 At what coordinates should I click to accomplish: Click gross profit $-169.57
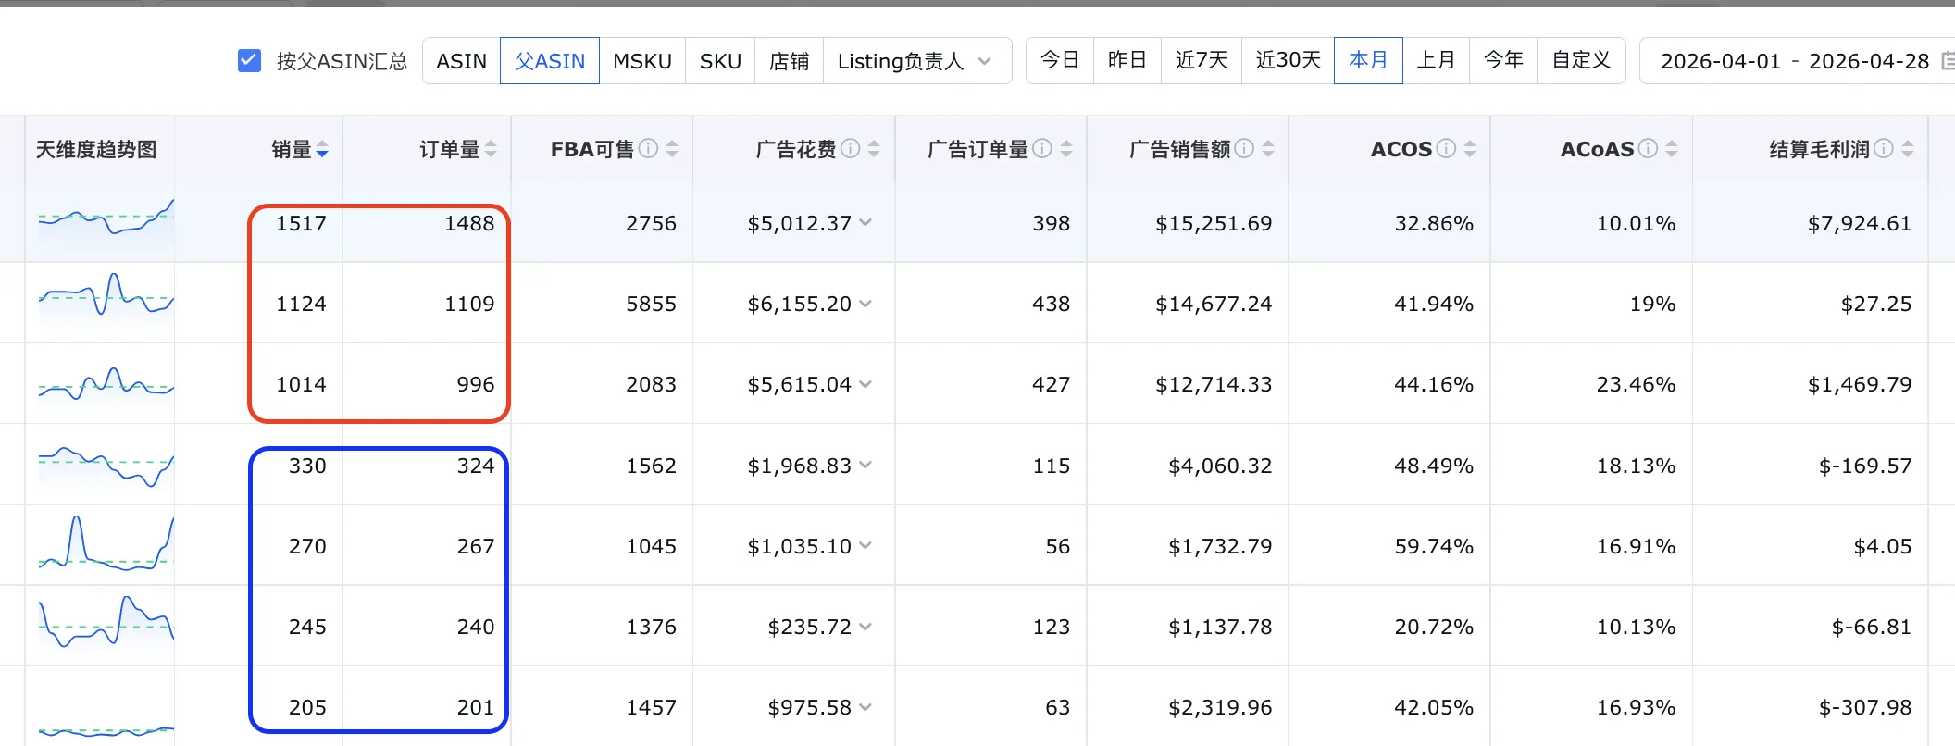pos(1865,466)
